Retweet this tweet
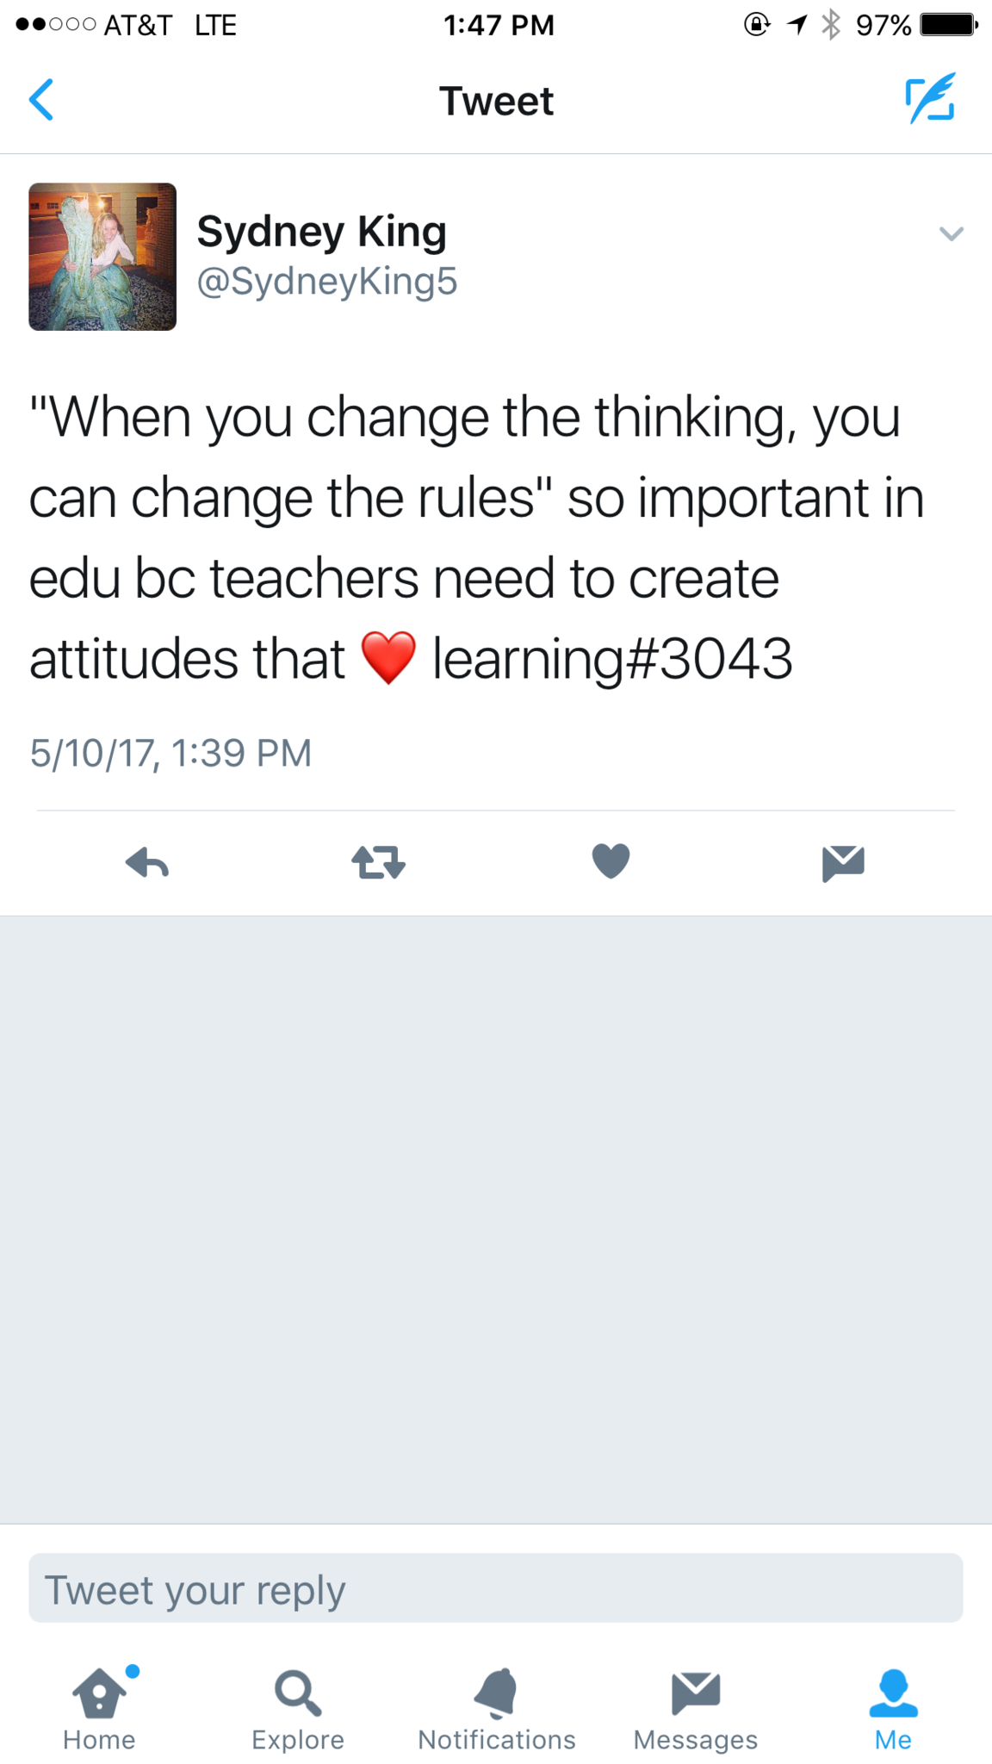The width and height of the screenshot is (992, 1764). (379, 862)
